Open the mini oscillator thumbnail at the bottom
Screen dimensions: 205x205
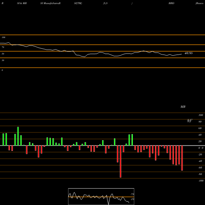pos(101,196)
